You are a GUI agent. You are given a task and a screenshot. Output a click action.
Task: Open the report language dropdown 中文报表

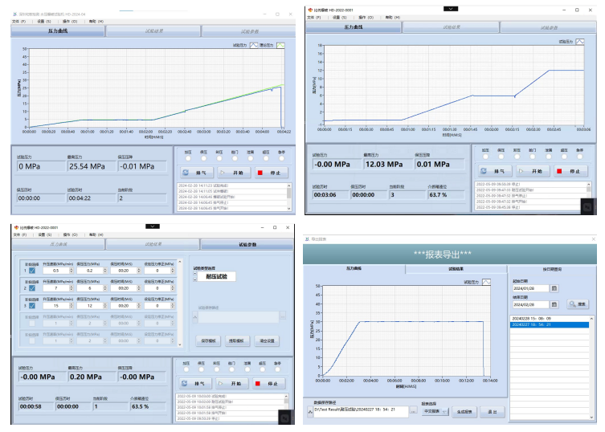coord(435,412)
